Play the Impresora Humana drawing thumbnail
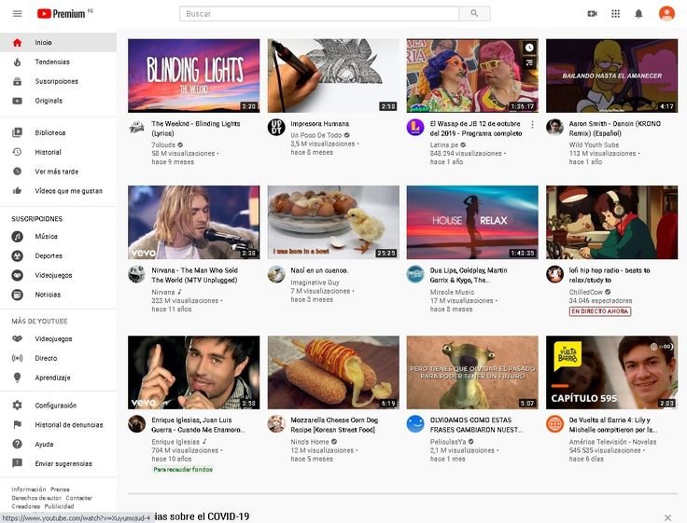The height and width of the screenshot is (523, 687). click(333, 76)
